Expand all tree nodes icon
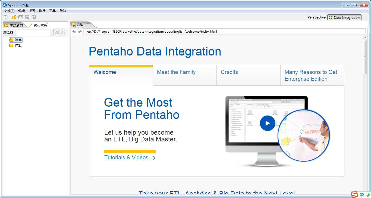Viewport: 371px width, 198px height. coord(57,32)
